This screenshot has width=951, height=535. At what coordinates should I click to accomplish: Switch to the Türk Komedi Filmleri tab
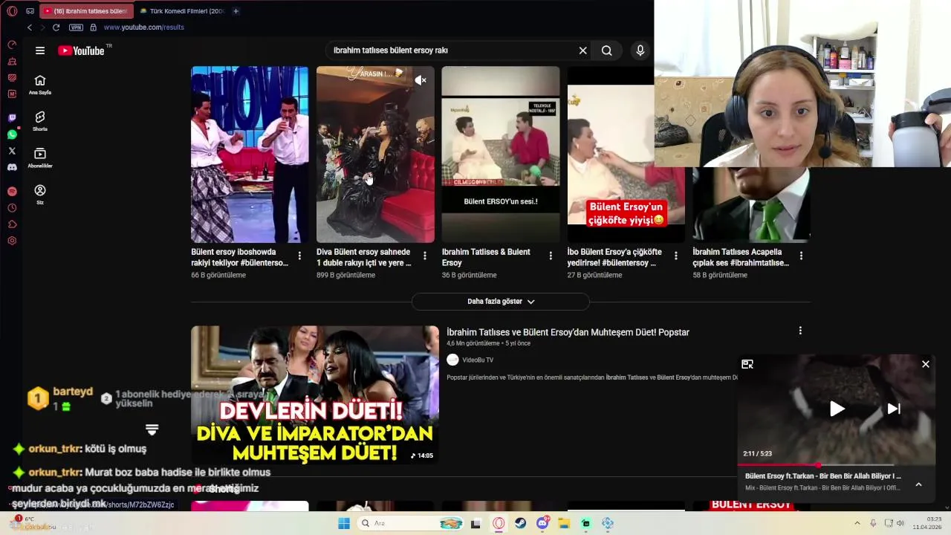[x=181, y=11]
